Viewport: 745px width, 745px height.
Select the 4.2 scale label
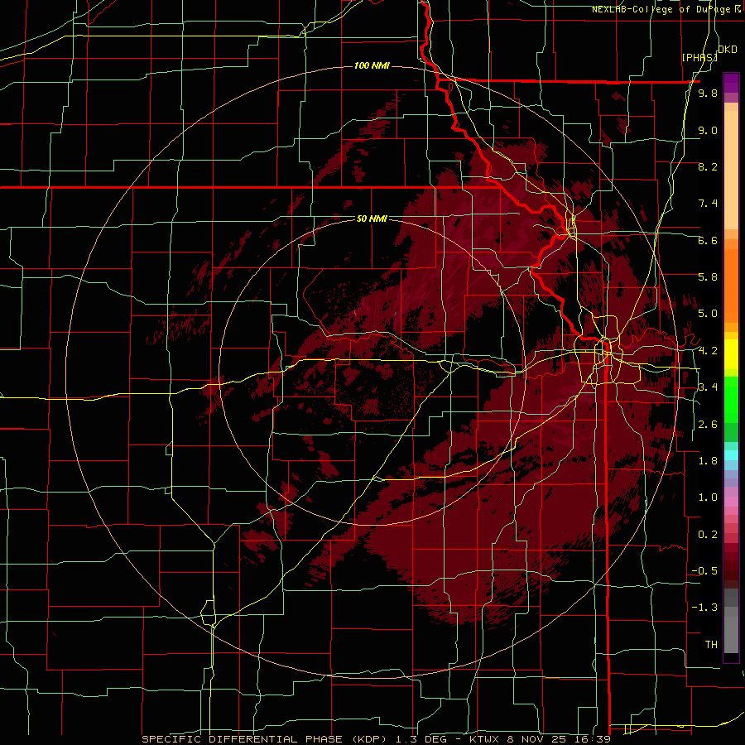coord(708,351)
